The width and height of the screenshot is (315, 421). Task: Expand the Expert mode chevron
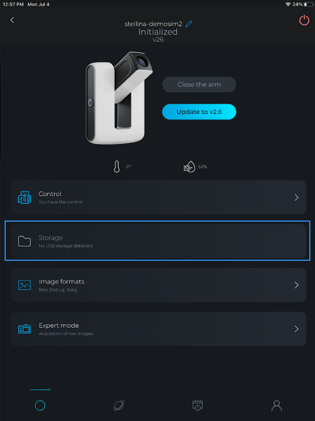click(296, 329)
